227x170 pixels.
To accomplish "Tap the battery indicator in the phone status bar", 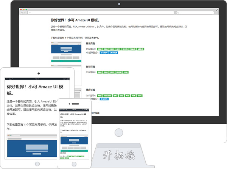I will (x=87, y=110).
